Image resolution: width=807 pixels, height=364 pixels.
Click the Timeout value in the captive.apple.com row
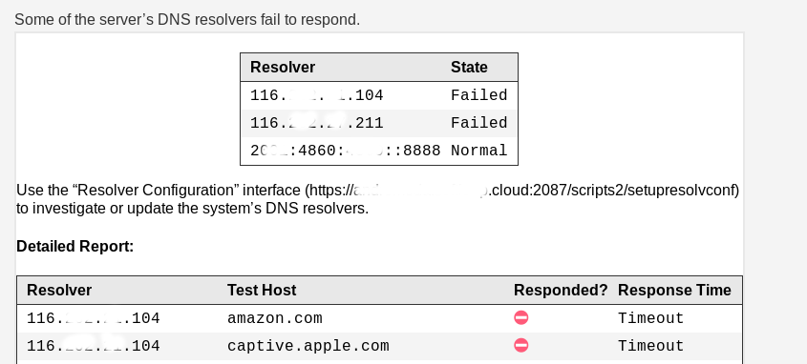coord(650,346)
